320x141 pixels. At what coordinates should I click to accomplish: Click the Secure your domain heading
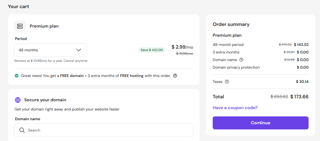pyautogui.click(x=45, y=100)
